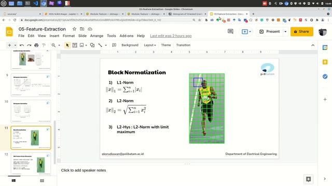
Task: Open Calendar side panel
Action: coord(325,48)
